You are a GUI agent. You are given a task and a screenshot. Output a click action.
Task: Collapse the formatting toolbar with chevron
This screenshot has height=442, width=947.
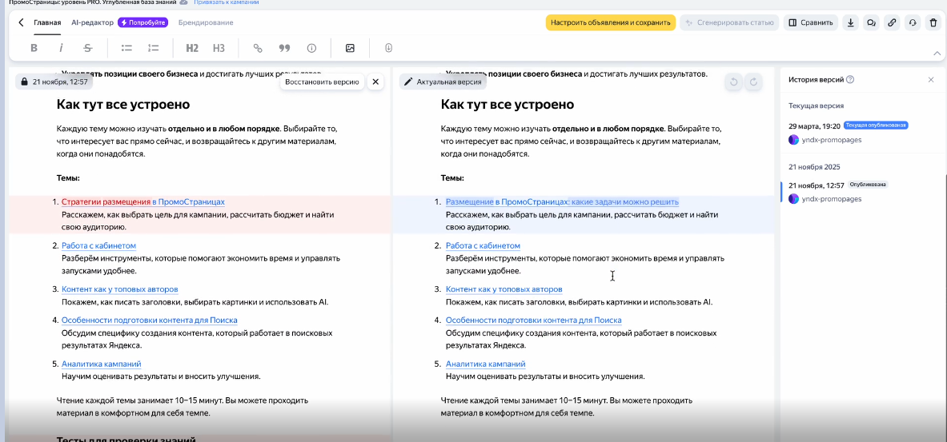(937, 54)
